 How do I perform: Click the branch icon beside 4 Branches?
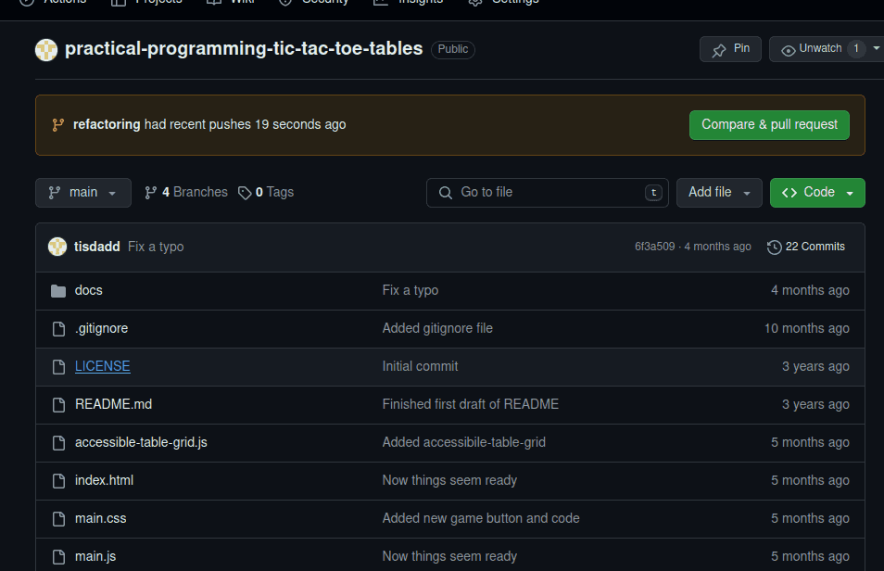pos(151,192)
